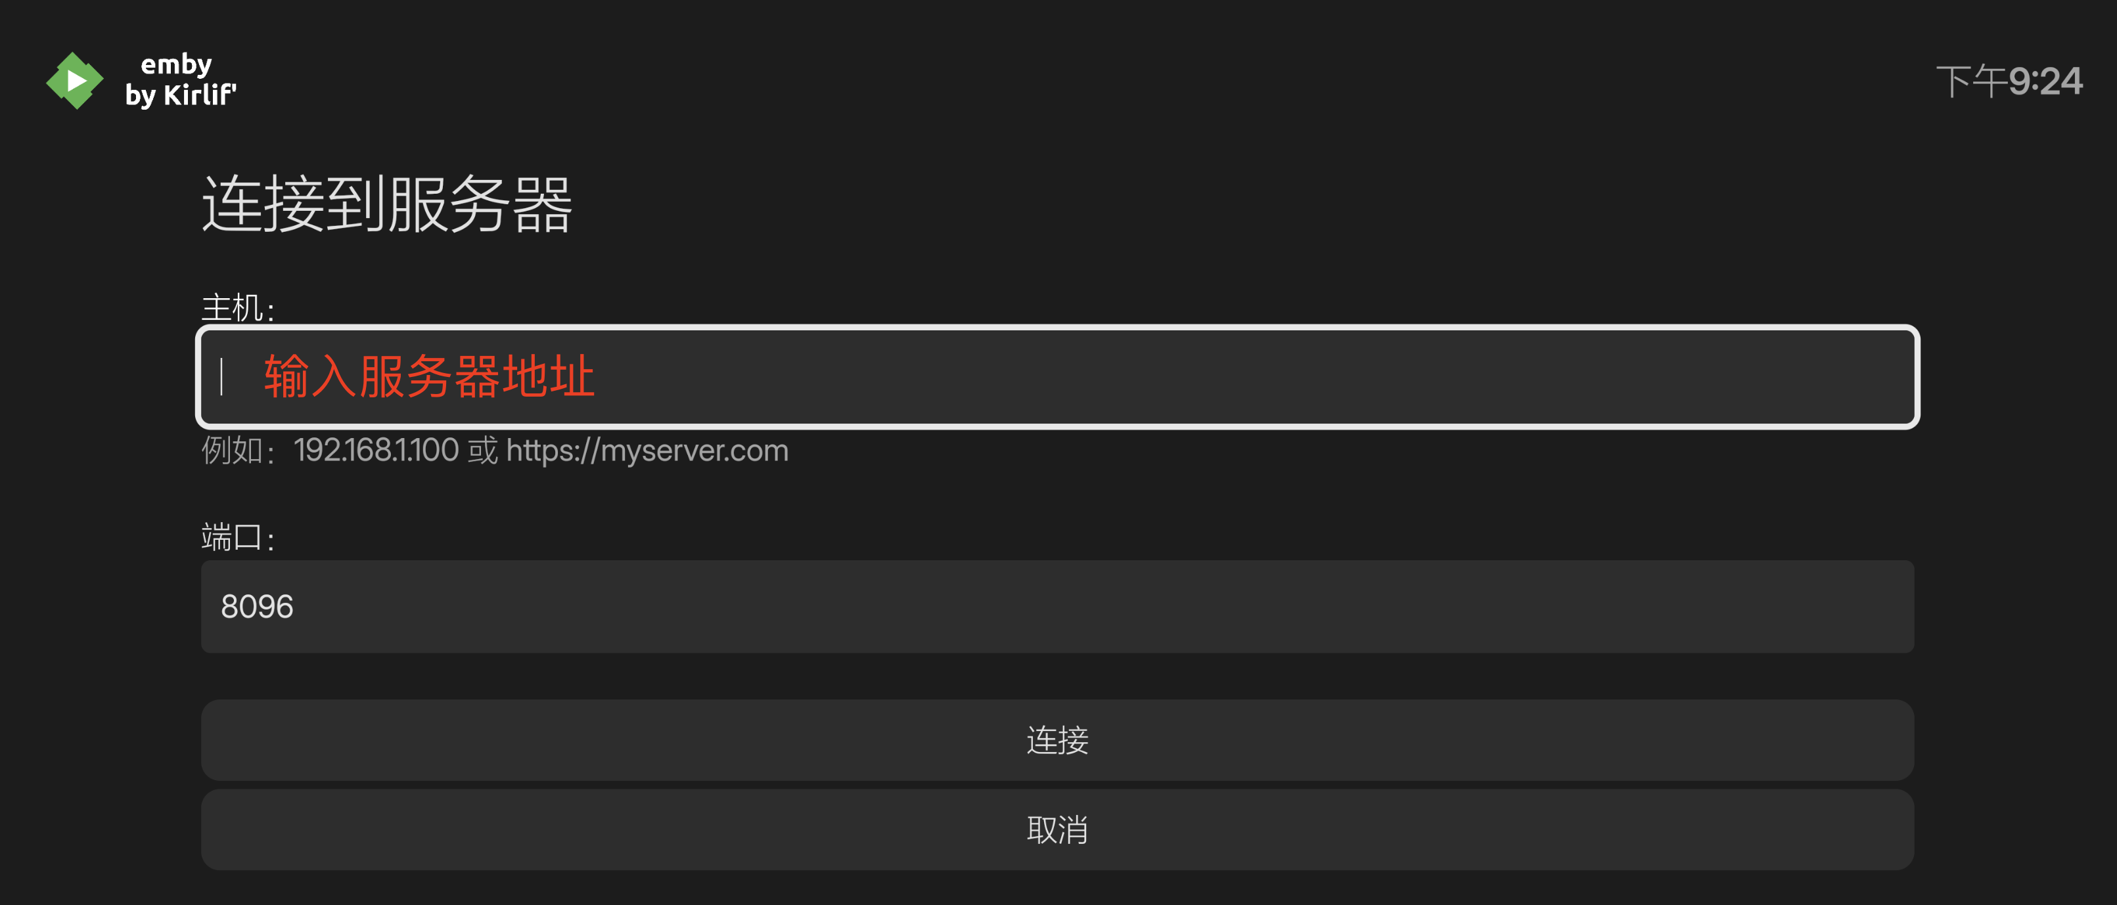Click the 取消 cancel button
This screenshot has height=905, width=2117.
pyautogui.click(x=1058, y=829)
